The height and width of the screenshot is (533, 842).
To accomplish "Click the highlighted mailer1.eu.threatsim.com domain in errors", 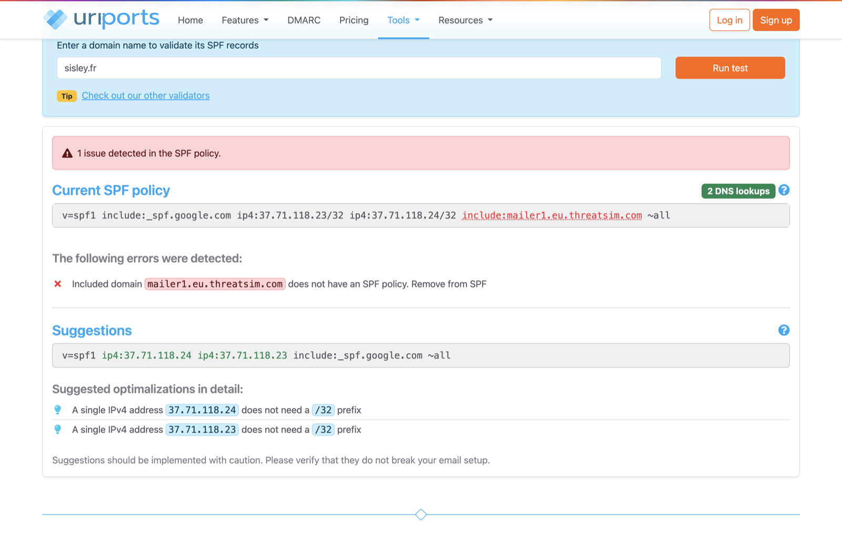I will 215,284.
